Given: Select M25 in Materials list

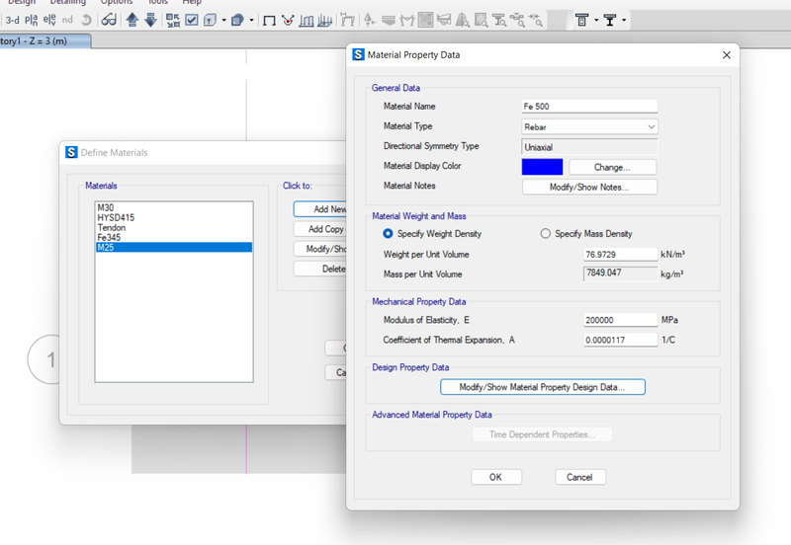Looking at the screenshot, I should [174, 247].
